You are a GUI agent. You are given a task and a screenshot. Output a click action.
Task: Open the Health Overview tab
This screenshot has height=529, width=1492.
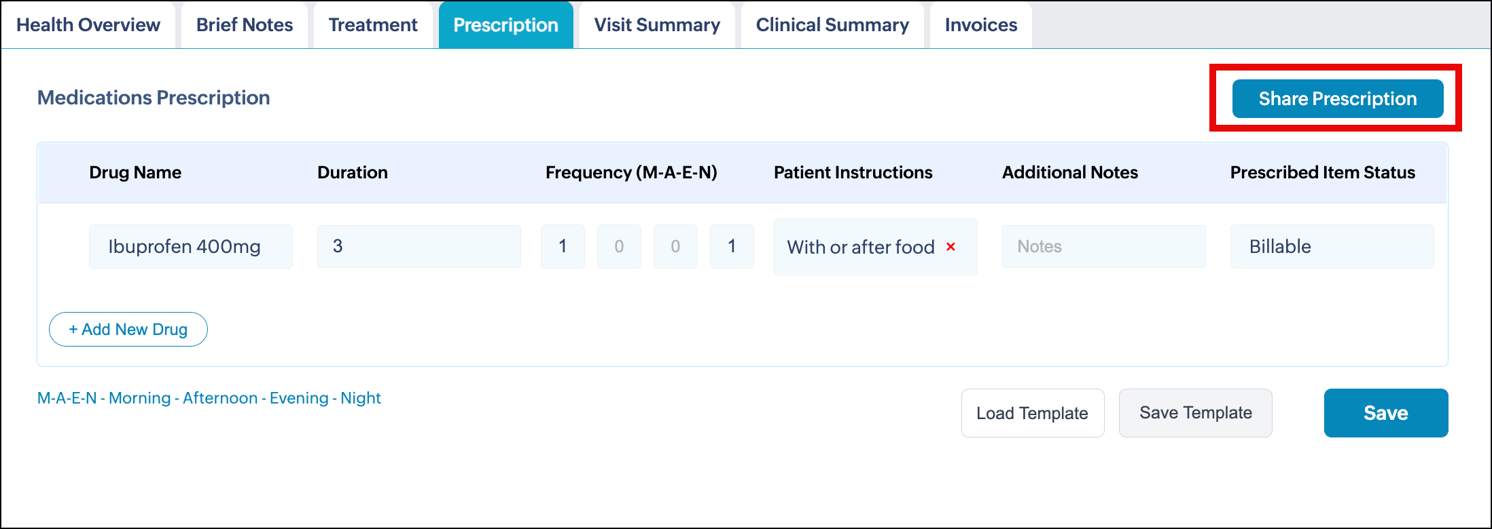pos(88,25)
